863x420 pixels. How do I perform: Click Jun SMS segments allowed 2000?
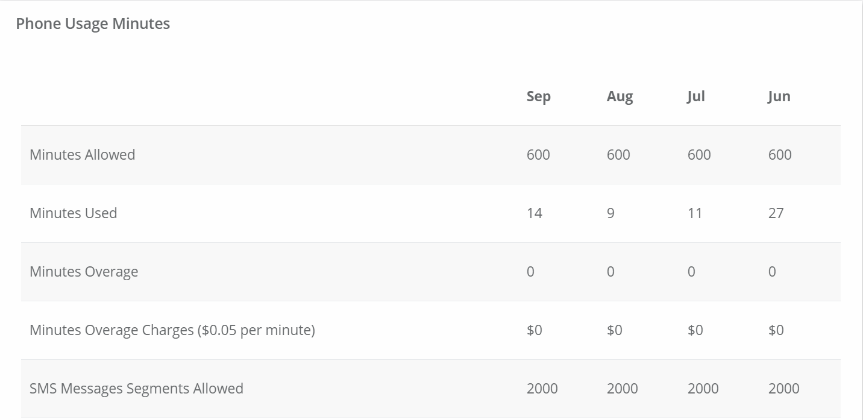pos(784,389)
